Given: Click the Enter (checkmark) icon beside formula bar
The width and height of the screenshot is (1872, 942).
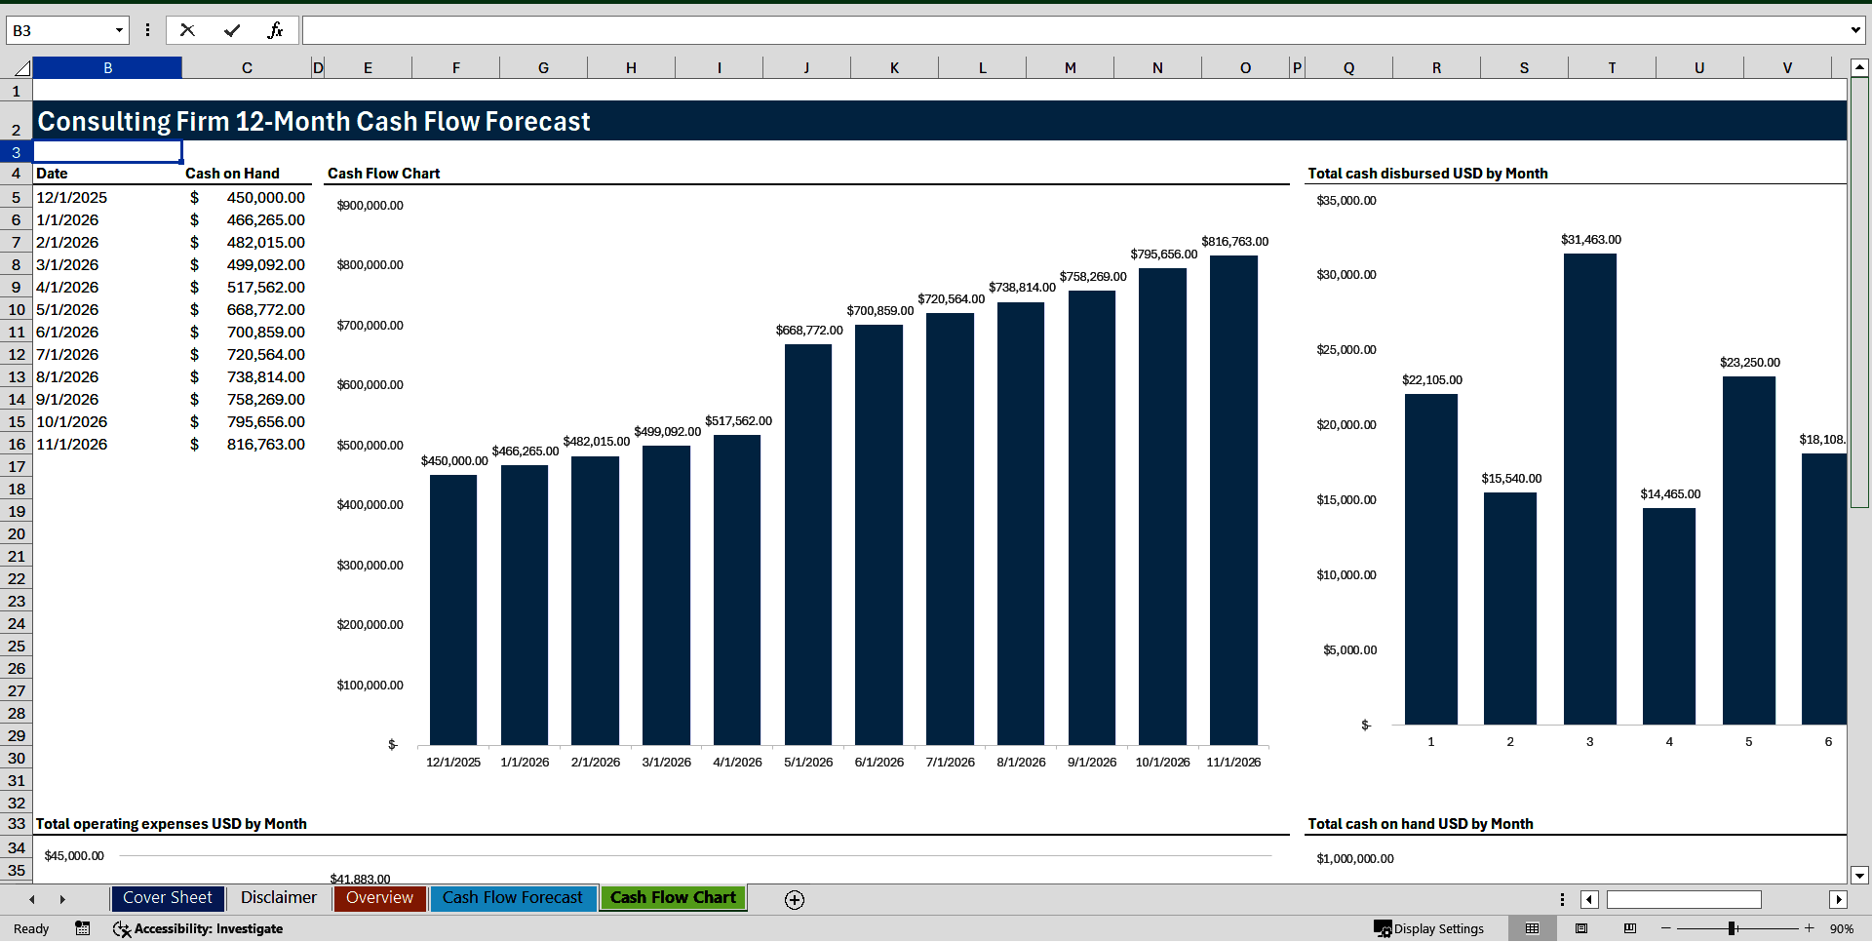Looking at the screenshot, I should tap(231, 29).
